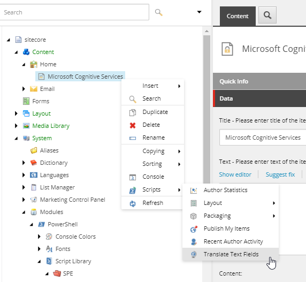This screenshot has width=306, height=282.
Task: Collapse the Content tree node
Action: [16, 52]
